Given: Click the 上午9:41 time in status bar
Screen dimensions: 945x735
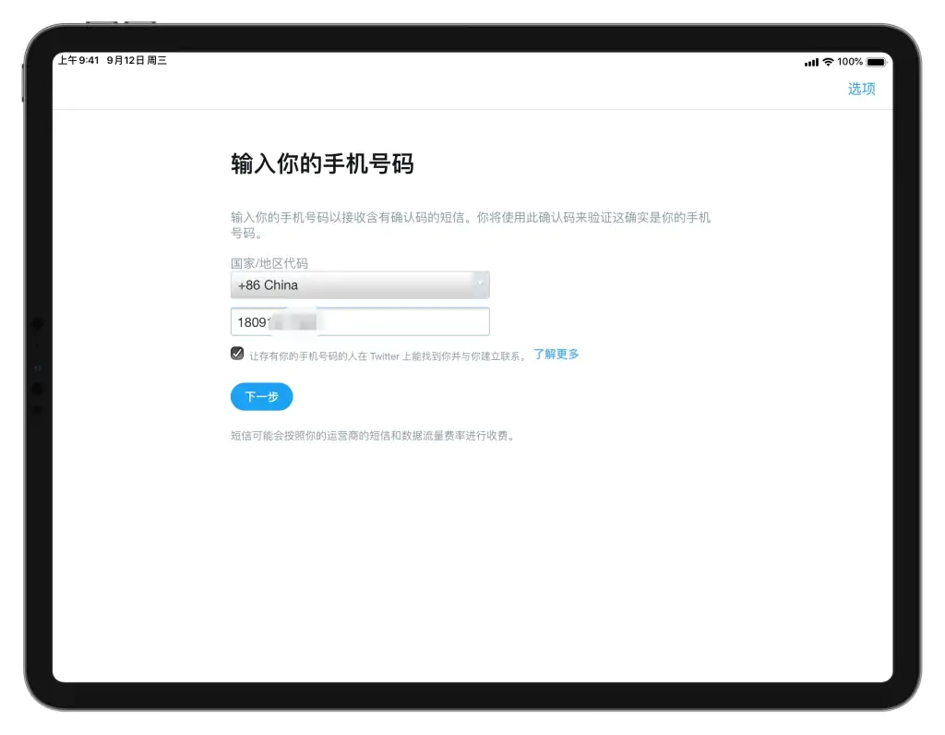Looking at the screenshot, I should click(x=78, y=60).
